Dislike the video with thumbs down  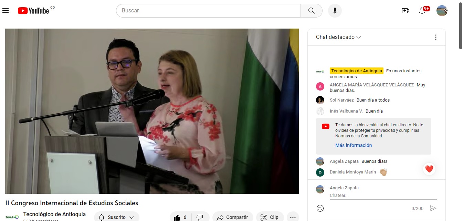tap(200, 217)
